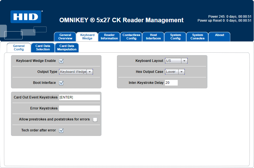Open the Output Type dropdown
The height and width of the screenshot is (168, 254).
point(90,71)
